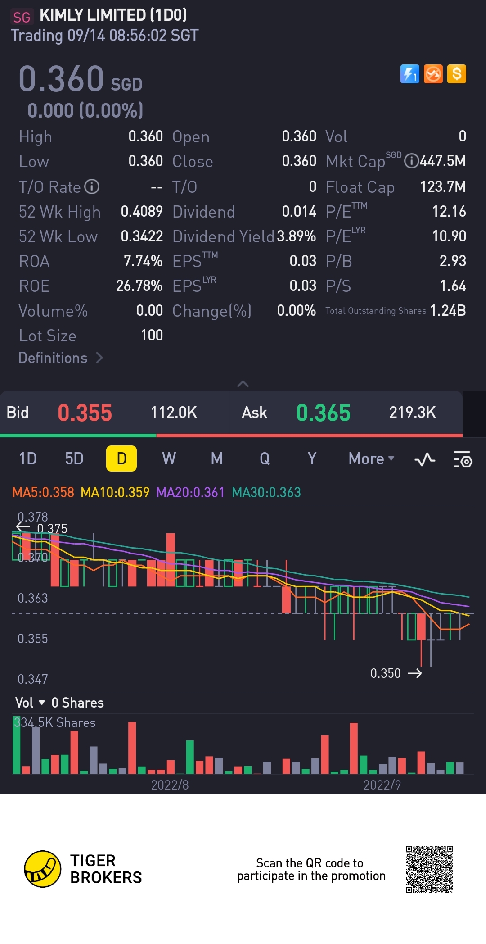Screen dimensions: 486x944
Task: Switch to 5D chart tab
Action: click(74, 458)
